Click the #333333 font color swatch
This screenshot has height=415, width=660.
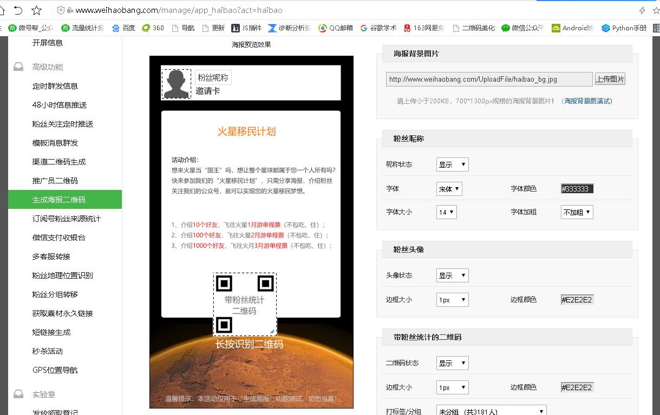(577, 189)
